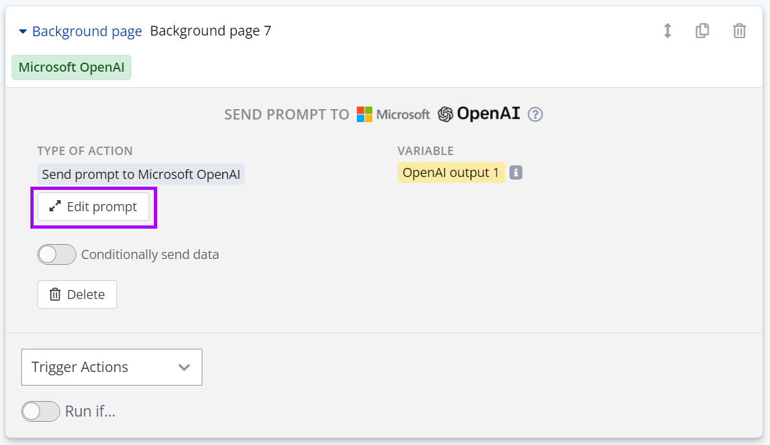
Task: Toggle Conditionally send data switch
Action: [x=57, y=254]
